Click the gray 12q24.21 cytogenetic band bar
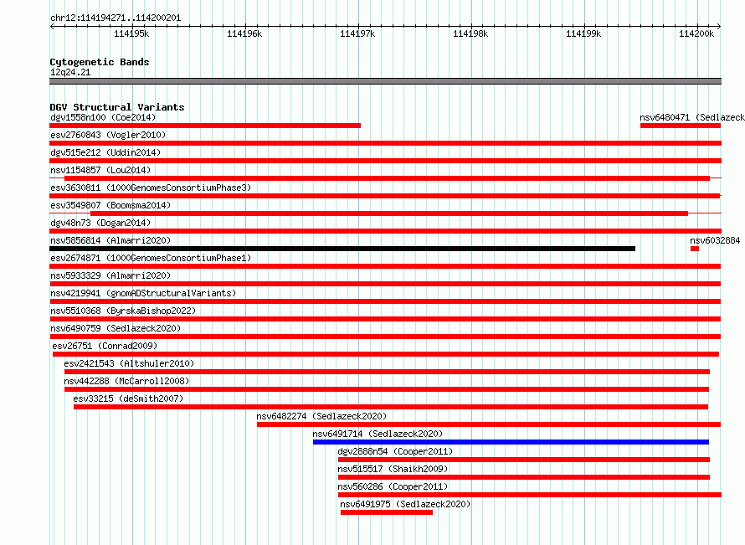The height and width of the screenshot is (545, 745). pos(385,81)
